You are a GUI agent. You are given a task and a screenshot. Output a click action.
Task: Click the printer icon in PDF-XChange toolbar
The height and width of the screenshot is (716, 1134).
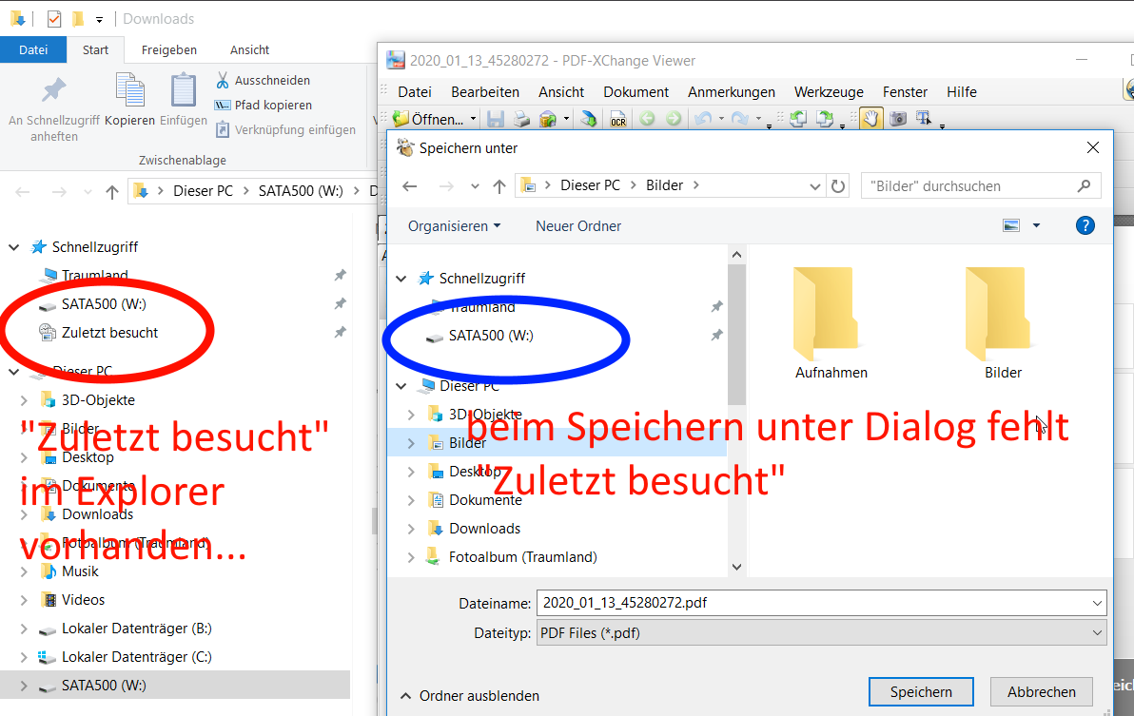521,119
